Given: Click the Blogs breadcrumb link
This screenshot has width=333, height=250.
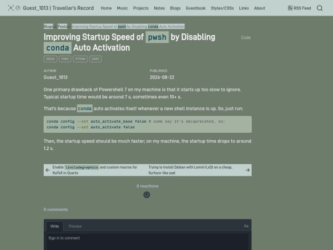Looking at the screenshot, I should [x=49, y=27].
